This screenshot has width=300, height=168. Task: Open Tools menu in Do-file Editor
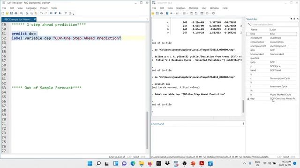(x=54, y=8)
